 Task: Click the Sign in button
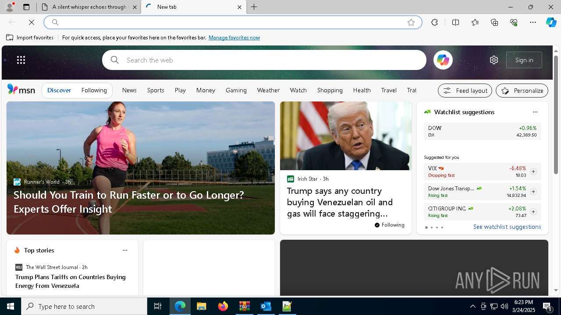[524, 60]
